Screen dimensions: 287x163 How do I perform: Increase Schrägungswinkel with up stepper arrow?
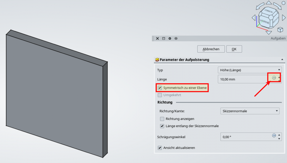click(279, 135)
